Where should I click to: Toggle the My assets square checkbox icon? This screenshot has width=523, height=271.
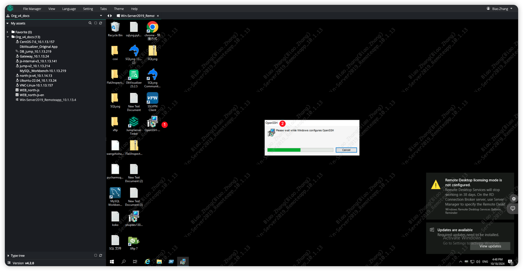tap(95, 23)
